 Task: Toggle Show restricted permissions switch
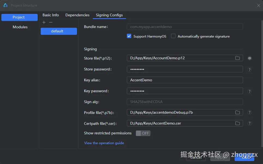point(143,133)
